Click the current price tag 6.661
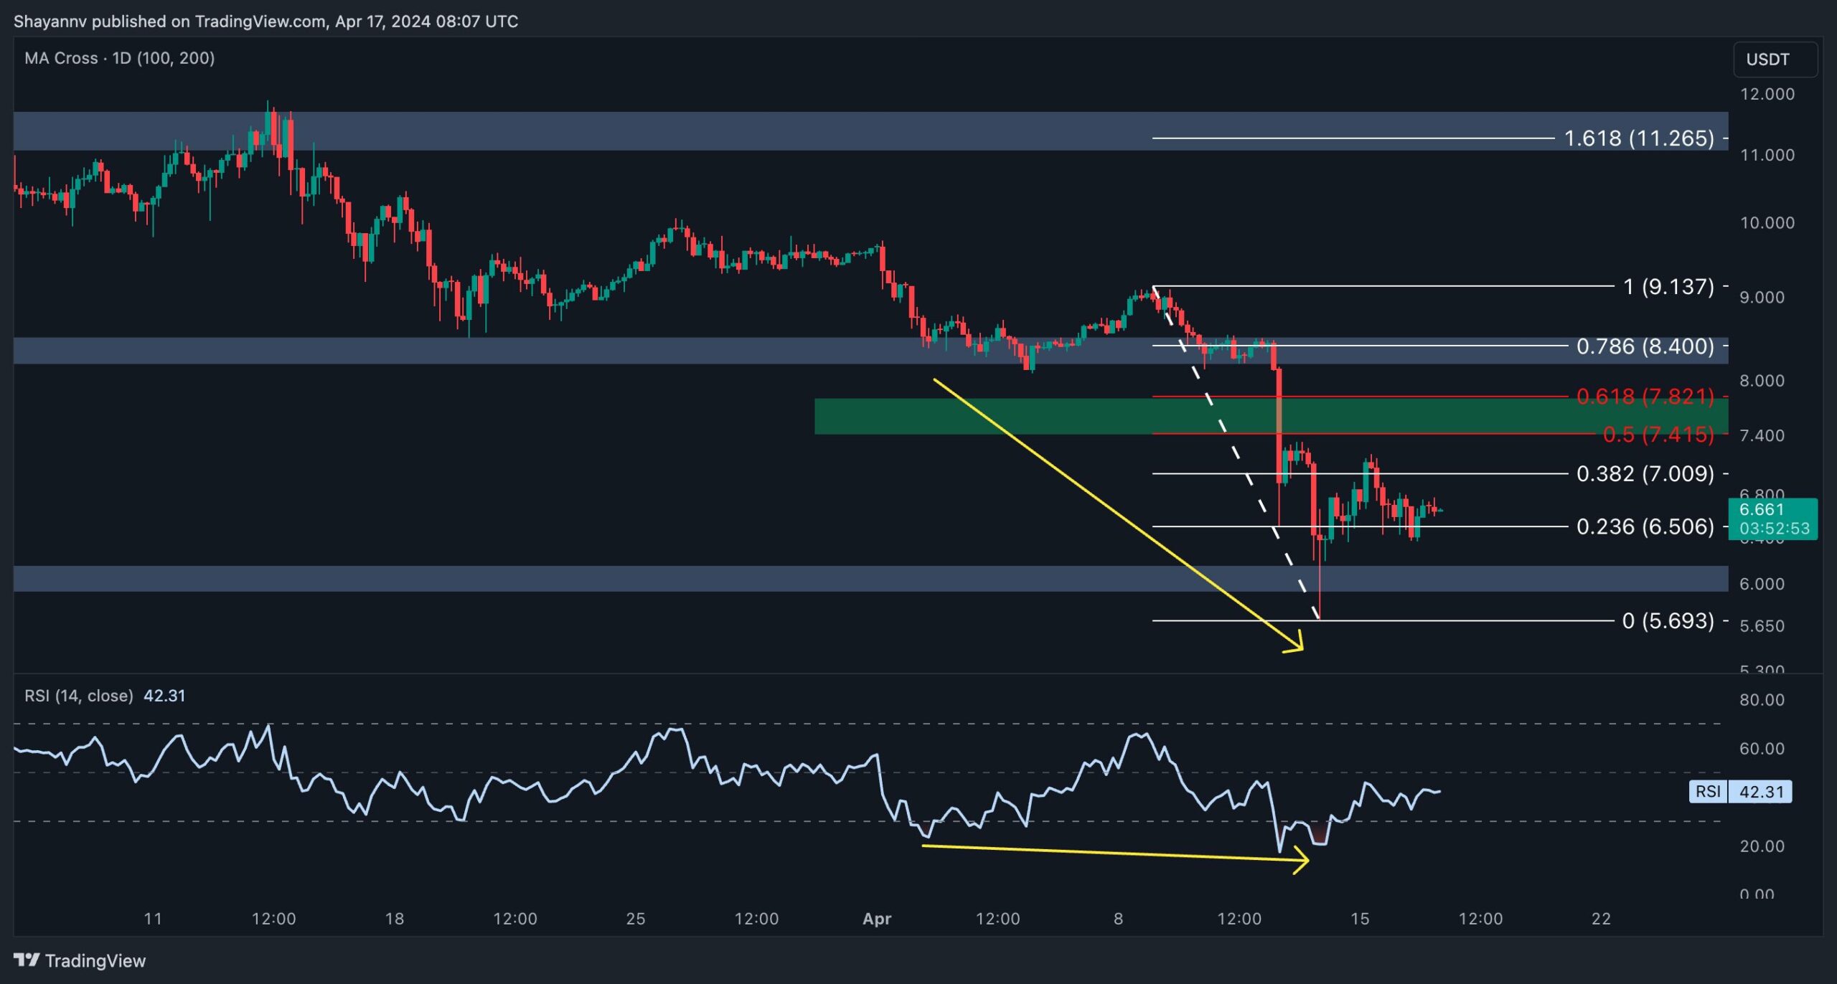Image resolution: width=1837 pixels, height=984 pixels. point(1773,519)
